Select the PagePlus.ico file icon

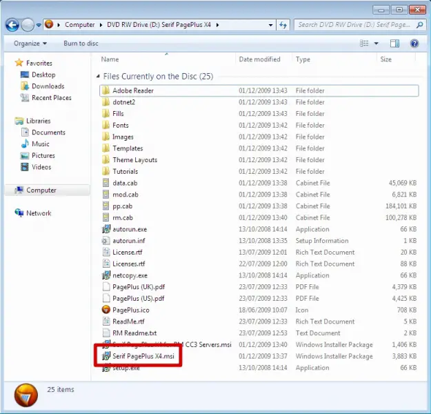[106, 310]
